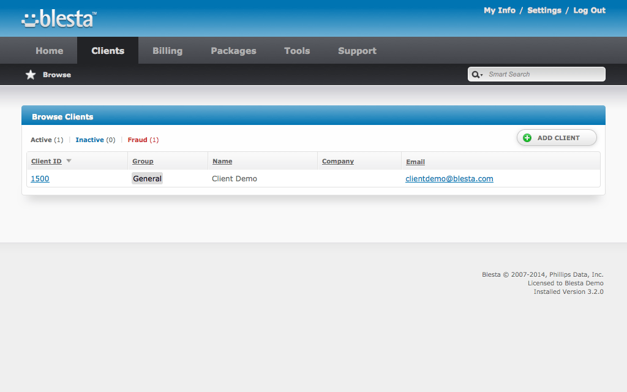The width and height of the screenshot is (627, 392).
Task: Sort the table by Name column
Action: click(x=222, y=161)
